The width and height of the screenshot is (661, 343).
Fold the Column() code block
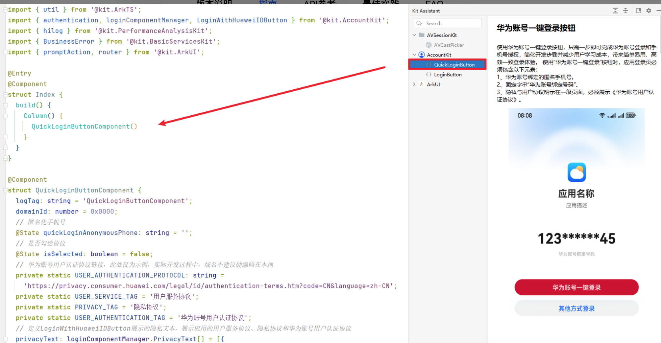pos(5,116)
